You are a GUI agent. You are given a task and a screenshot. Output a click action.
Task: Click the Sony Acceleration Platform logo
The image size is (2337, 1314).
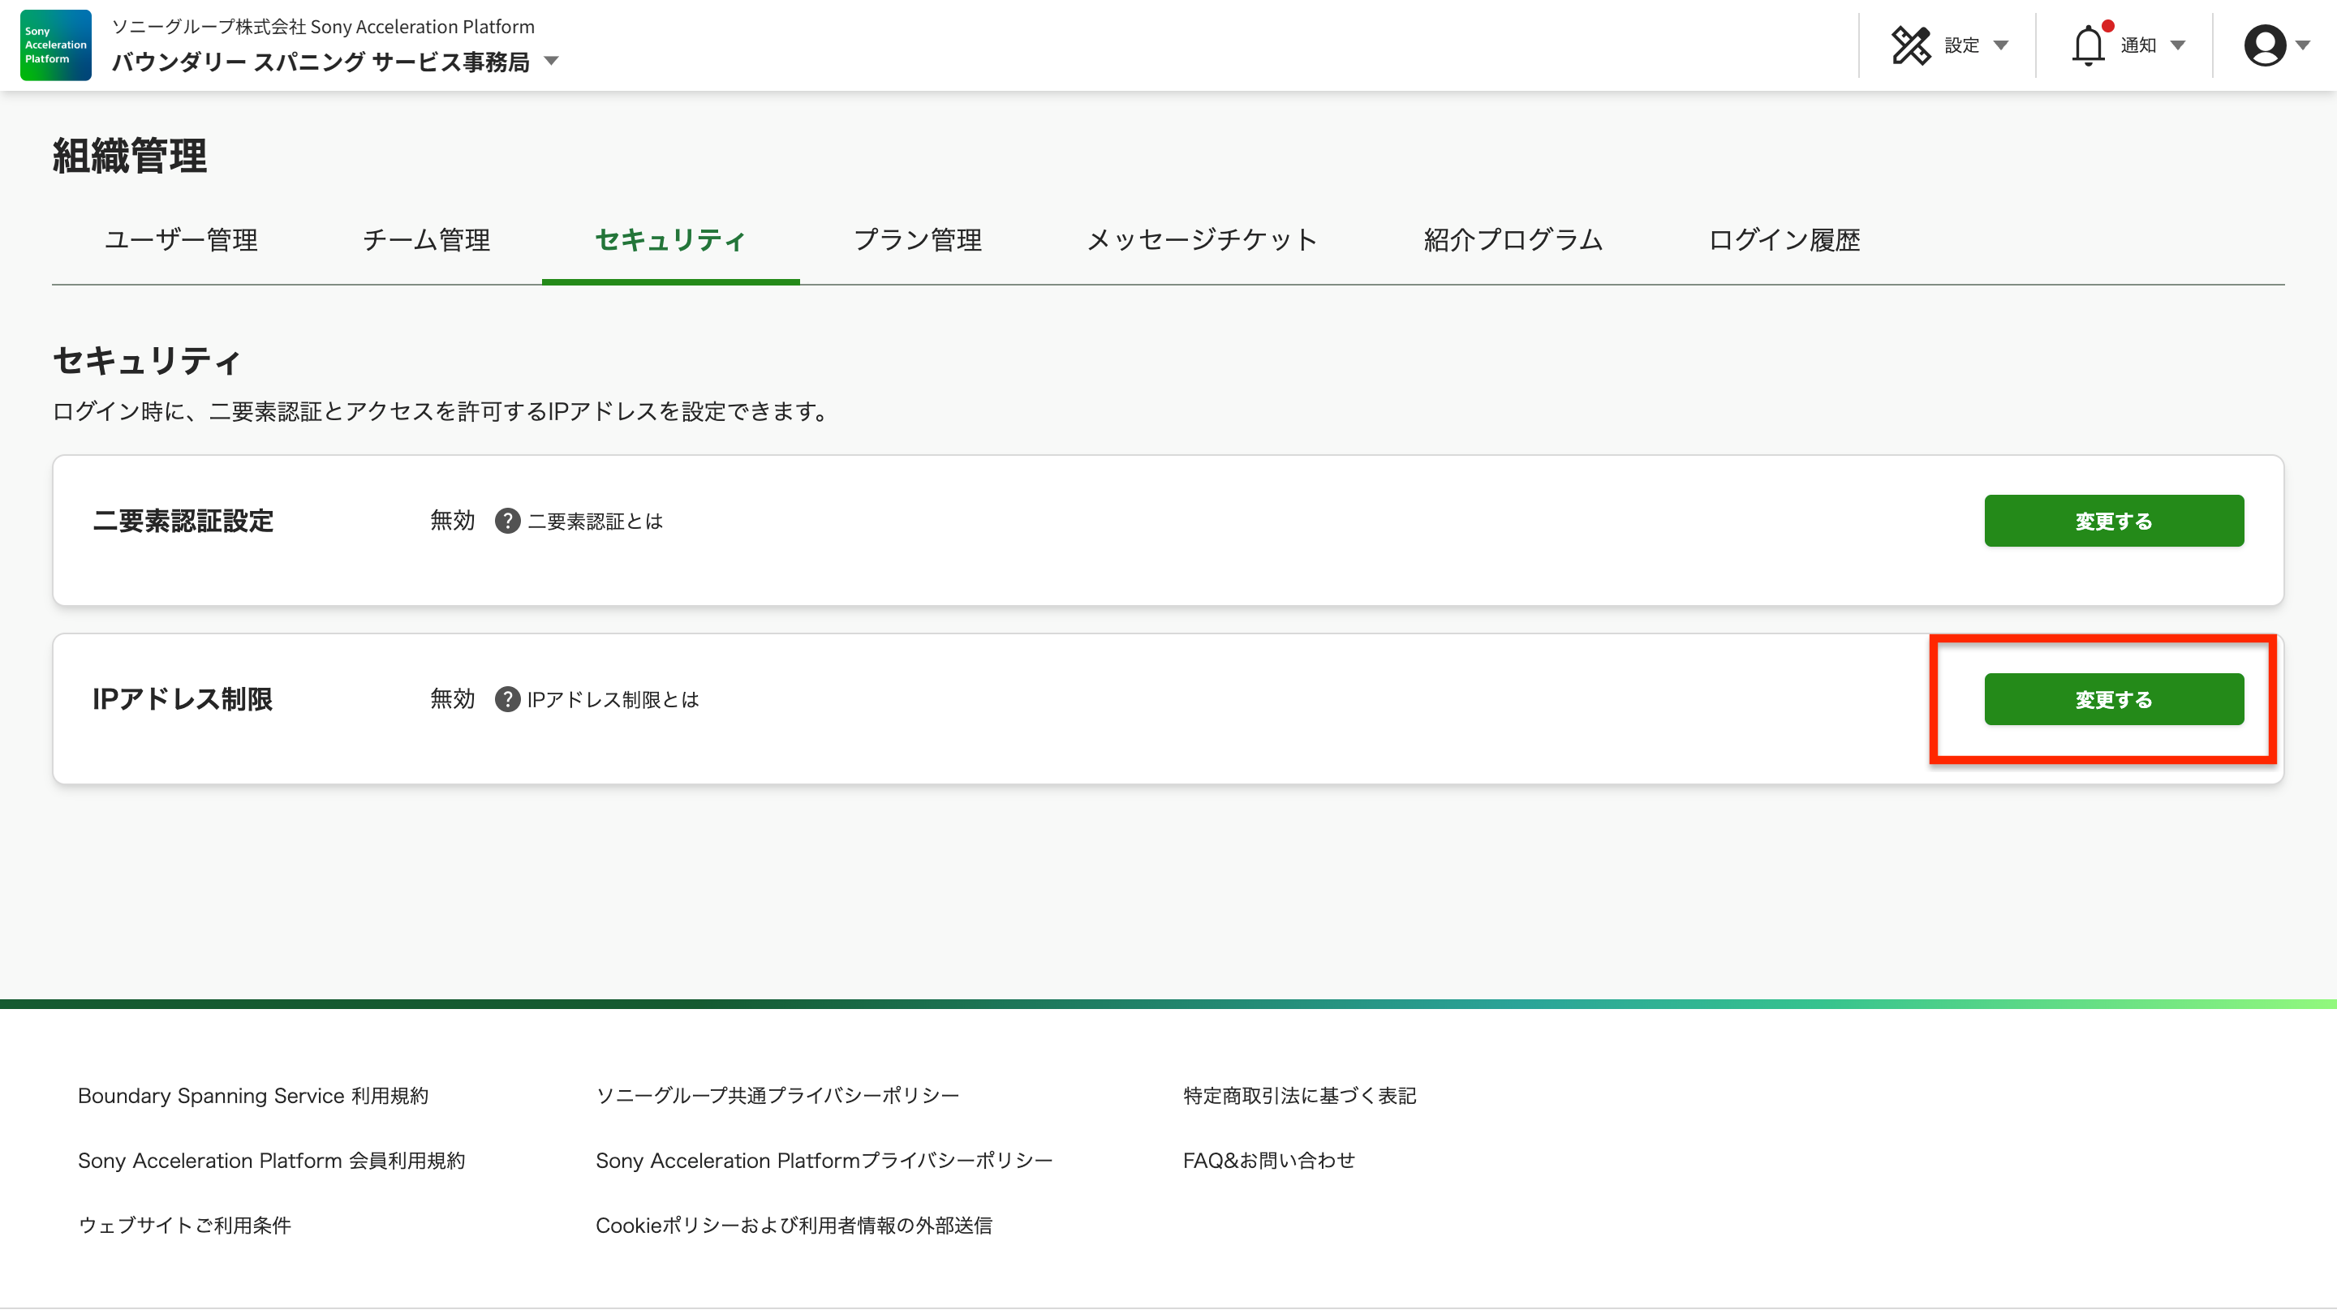point(55,45)
